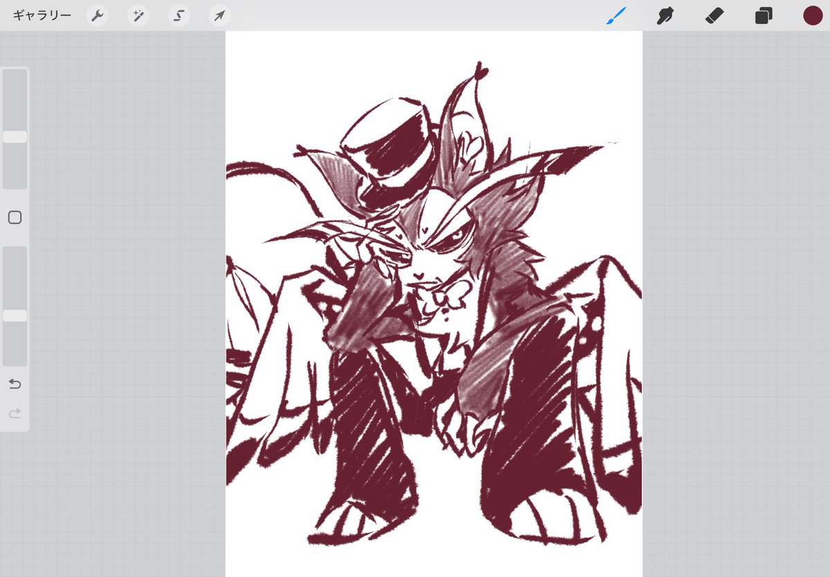Image resolution: width=830 pixels, height=577 pixels.
Task: Select the Smudge finger tool
Action: coord(665,15)
